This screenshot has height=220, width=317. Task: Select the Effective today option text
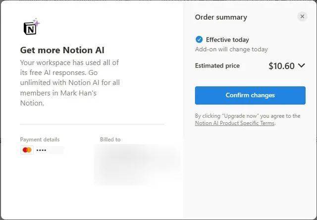coord(227,39)
